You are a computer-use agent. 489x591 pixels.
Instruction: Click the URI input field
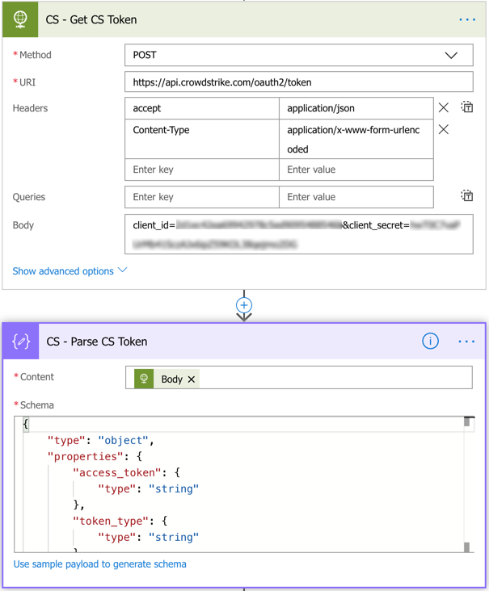click(x=298, y=82)
